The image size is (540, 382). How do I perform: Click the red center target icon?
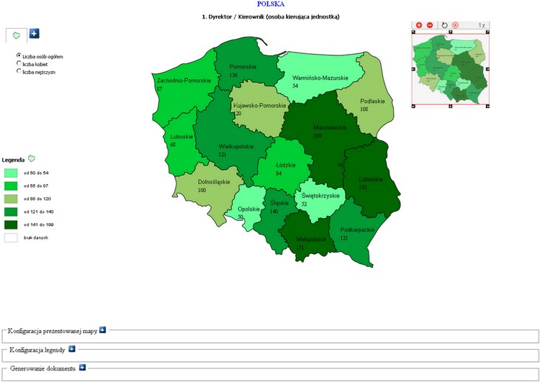[455, 25]
